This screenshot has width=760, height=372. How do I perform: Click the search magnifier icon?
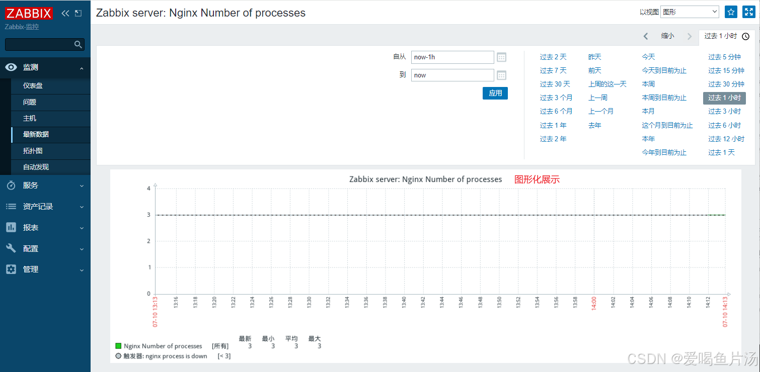pyautogui.click(x=78, y=44)
